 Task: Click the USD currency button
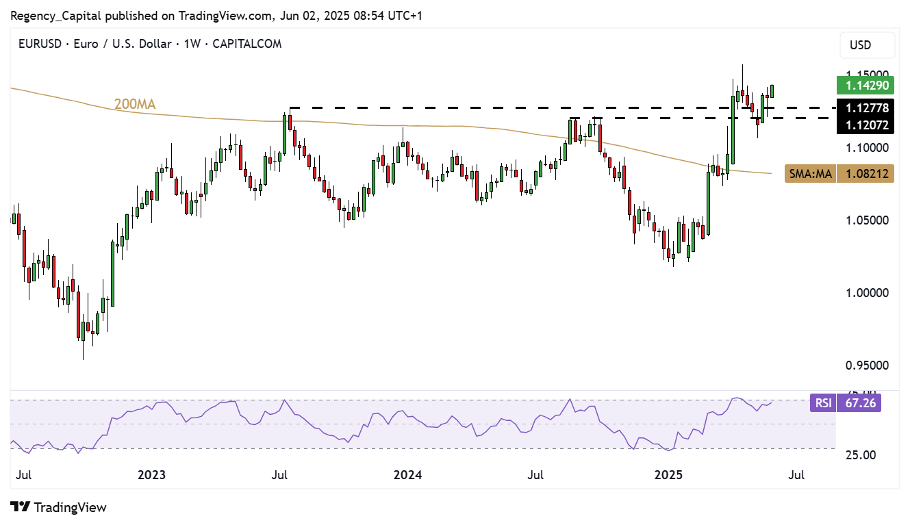867,45
